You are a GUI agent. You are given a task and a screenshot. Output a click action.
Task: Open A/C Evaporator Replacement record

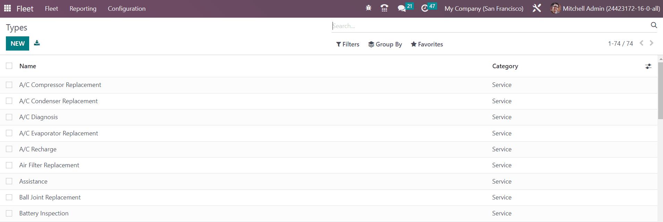click(x=59, y=133)
